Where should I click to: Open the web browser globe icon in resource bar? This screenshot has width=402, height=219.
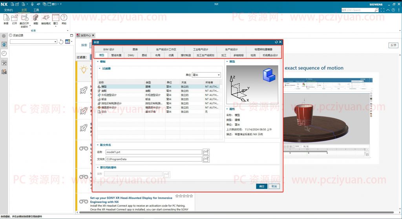tap(4, 45)
